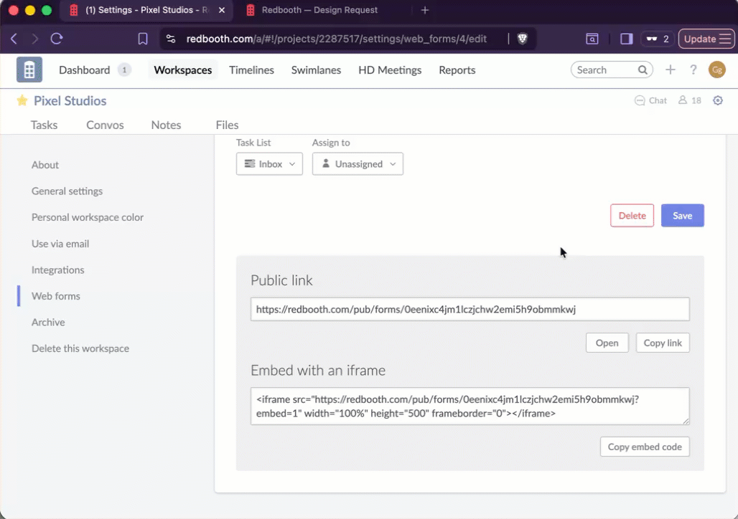738x519 pixels.
Task: Open the Assign to Unassigned dropdown
Action: coord(358,163)
